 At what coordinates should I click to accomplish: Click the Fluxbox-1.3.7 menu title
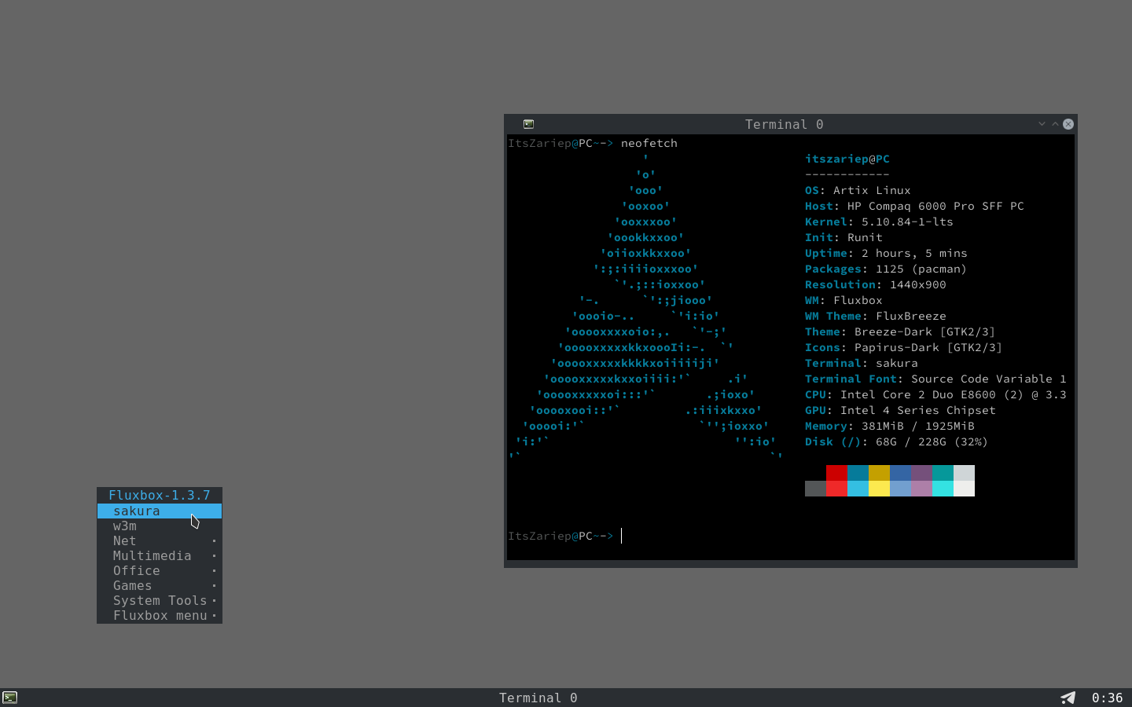pyautogui.click(x=160, y=496)
